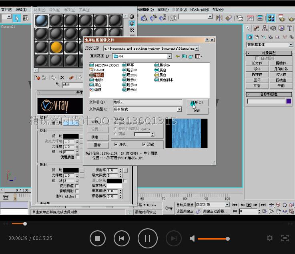
Task: Click the up one level folder icon
Action: [x=184, y=56]
